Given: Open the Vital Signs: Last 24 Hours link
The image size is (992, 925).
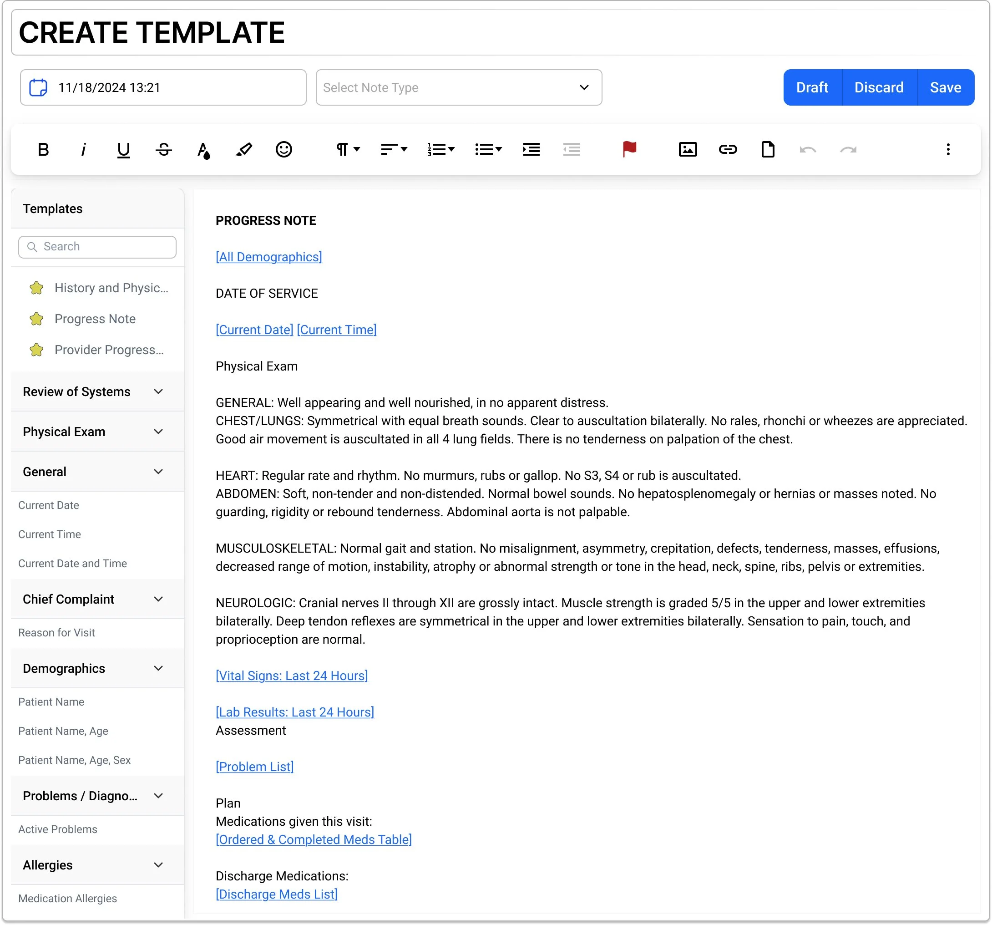Looking at the screenshot, I should click(x=291, y=676).
